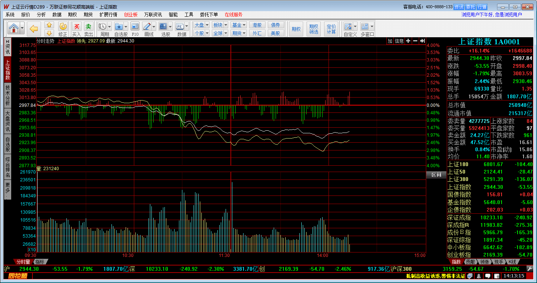
Task: Click the 期权筛选 button
Action: (x=314, y=29)
